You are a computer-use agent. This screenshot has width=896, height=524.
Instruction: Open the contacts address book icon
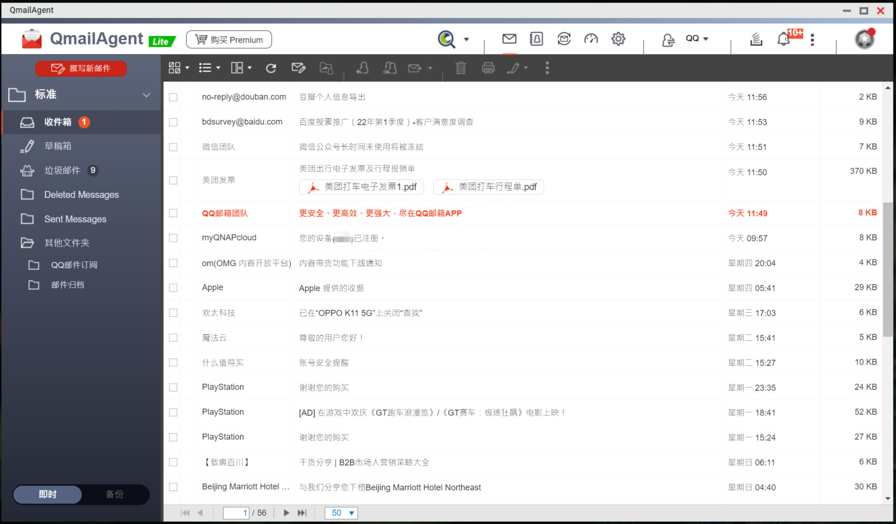coord(536,38)
